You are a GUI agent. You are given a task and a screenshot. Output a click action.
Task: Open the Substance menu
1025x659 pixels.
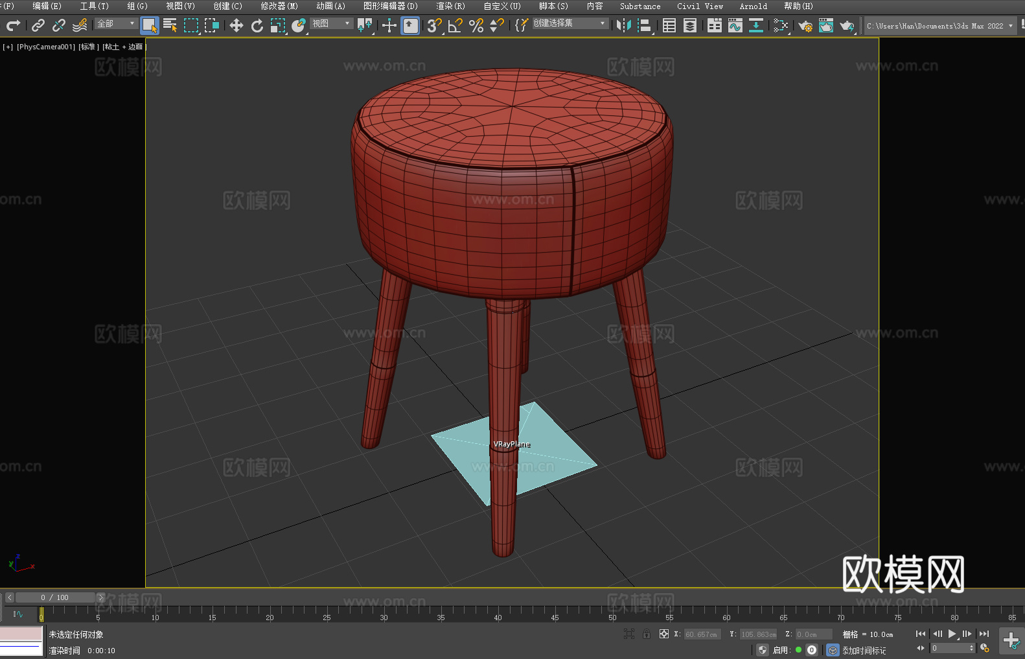(x=640, y=6)
